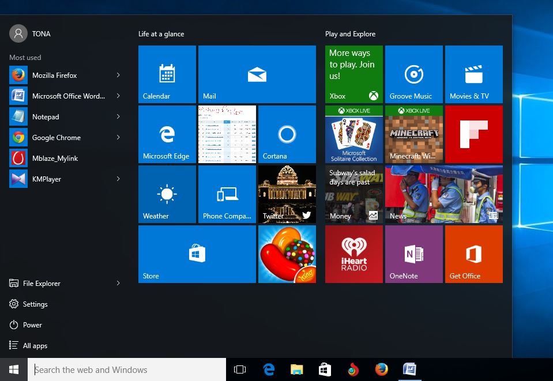Expand Google Chrome jump list arrow
Image resolution: width=553 pixels, height=381 pixels.
(118, 138)
